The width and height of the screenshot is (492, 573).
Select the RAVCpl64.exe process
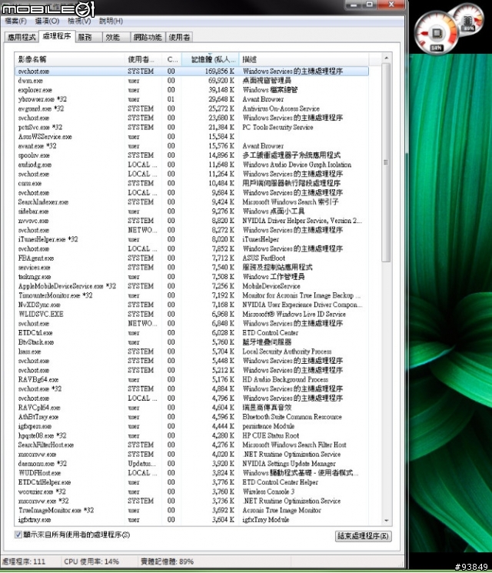[191, 408]
